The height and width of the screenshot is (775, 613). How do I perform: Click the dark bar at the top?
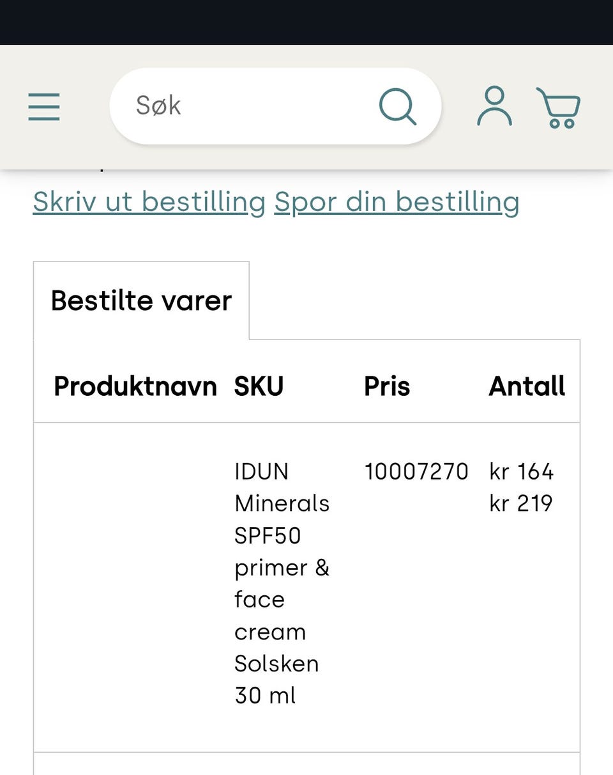(x=306, y=22)
